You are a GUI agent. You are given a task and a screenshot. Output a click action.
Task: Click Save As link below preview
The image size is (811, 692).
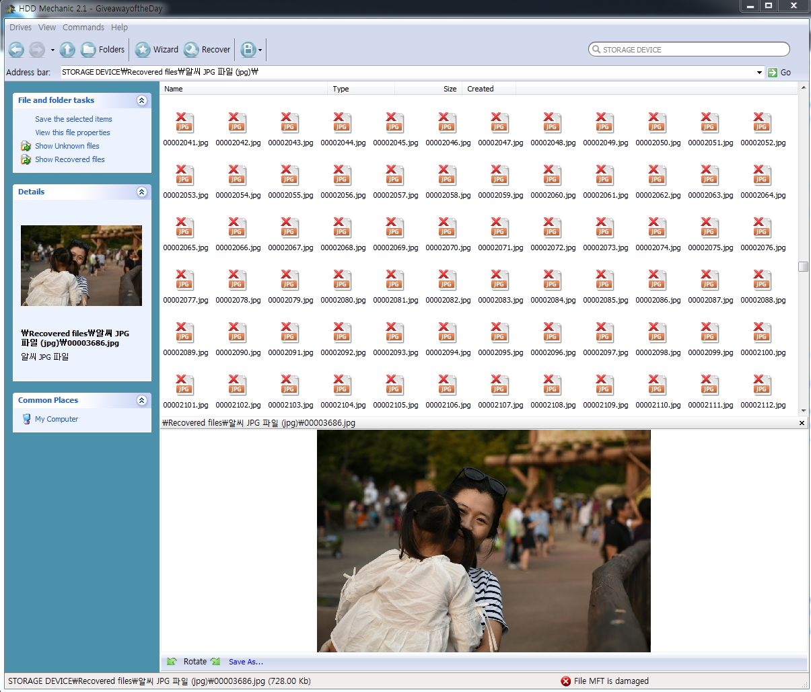pyautogui.click(x=246, y=662)
